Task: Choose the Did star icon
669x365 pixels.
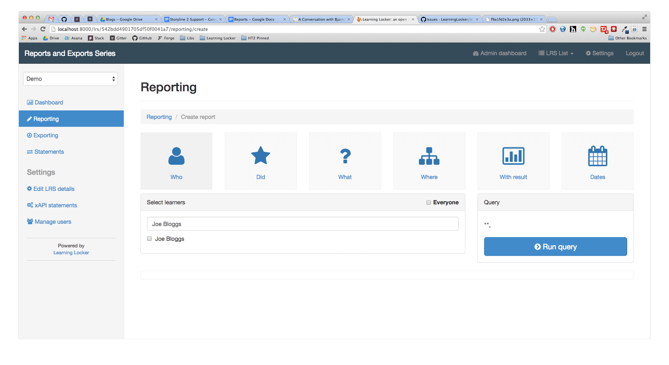Action: 260,155
